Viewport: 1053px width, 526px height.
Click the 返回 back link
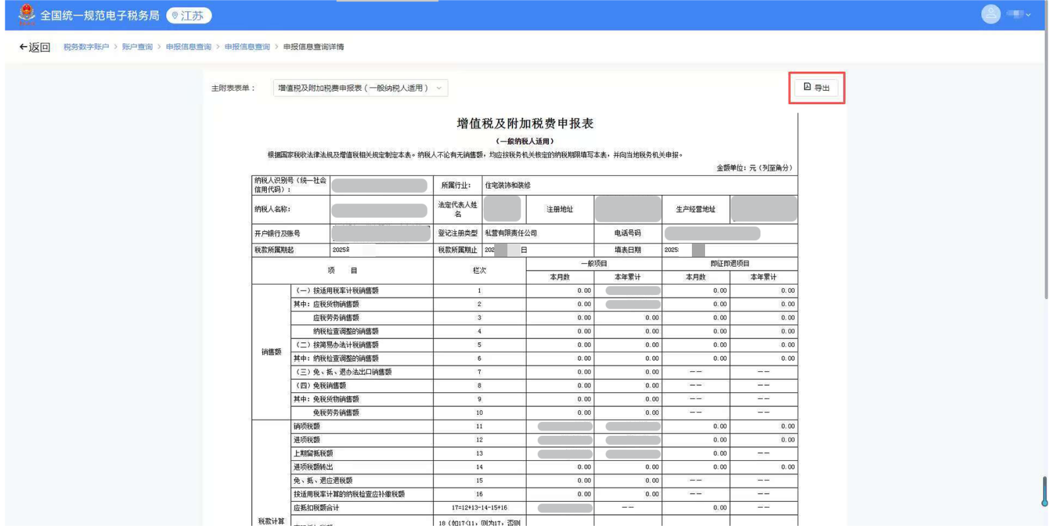[39, 47]
